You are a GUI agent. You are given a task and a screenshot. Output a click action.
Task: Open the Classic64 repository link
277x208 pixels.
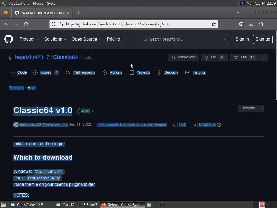[x=65, y=57]
